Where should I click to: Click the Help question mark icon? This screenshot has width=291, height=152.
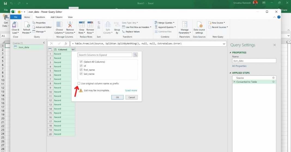[279, 17]
